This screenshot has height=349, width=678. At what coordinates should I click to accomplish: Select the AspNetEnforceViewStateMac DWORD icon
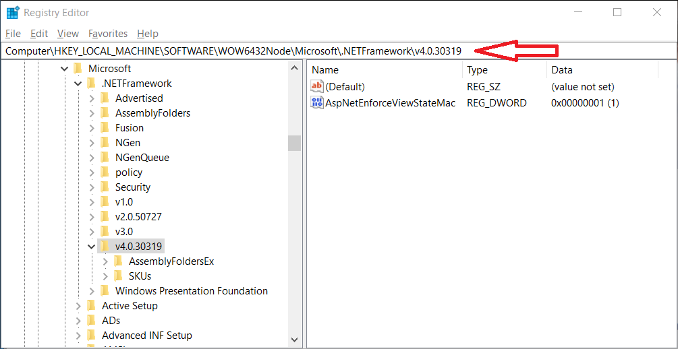pyautogui.click(x=317, y=102)
